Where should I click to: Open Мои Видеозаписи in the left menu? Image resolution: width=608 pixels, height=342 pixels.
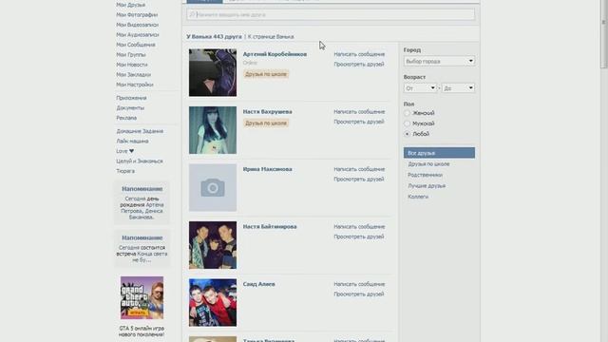coord(137,25)
